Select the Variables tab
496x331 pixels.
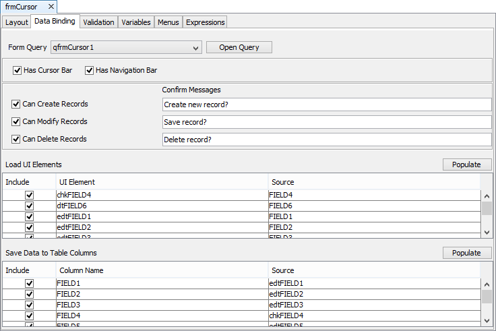point(135,22)
